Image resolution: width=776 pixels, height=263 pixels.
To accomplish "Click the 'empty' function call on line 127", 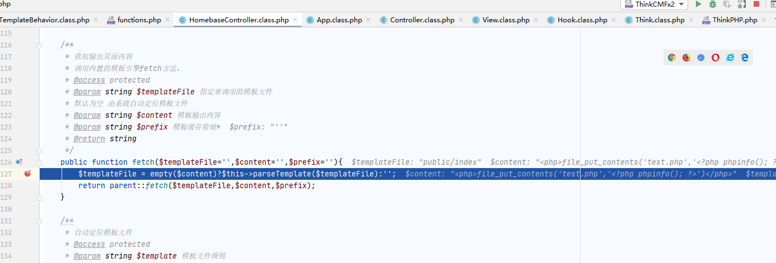I will pos(161,174).
